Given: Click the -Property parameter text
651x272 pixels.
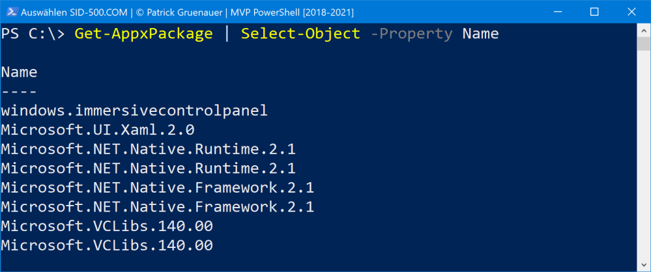Looking at the screenshot, I should coord(411,34).
